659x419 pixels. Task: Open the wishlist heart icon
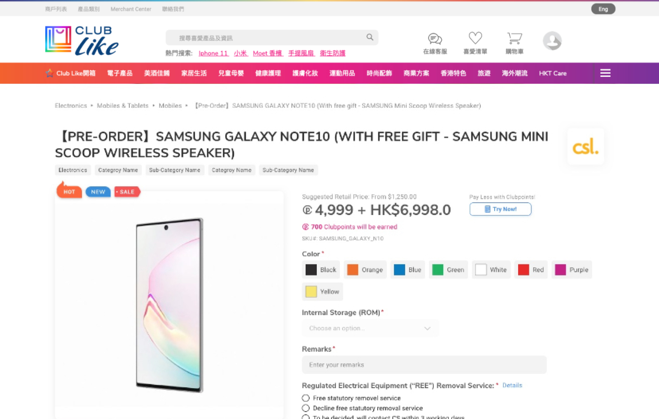(475, 38)
